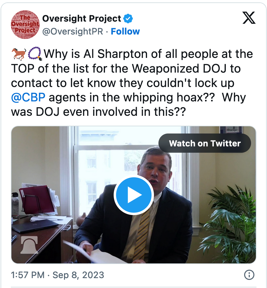Open the tweet info circle icon
Viewport: 267px width, 288px height.
[249, 275]
